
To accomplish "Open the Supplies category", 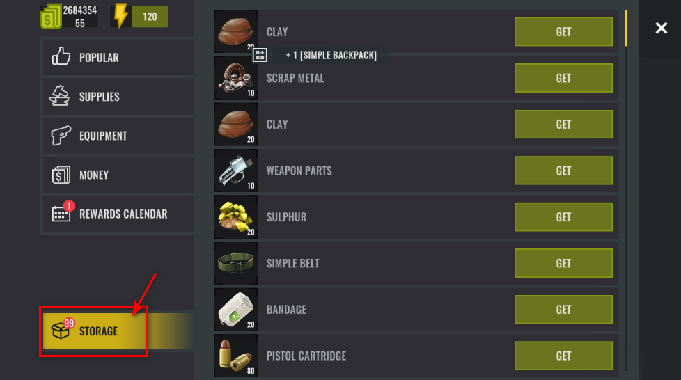I will pyautogui.click(x=118, y=97).
